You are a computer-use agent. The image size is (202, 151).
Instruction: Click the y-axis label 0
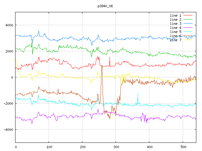pos(12,77)
